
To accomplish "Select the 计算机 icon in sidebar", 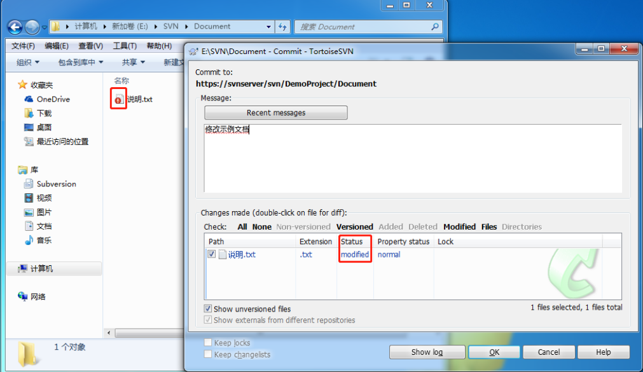I will pyautogui.click(x=22, y=268).
